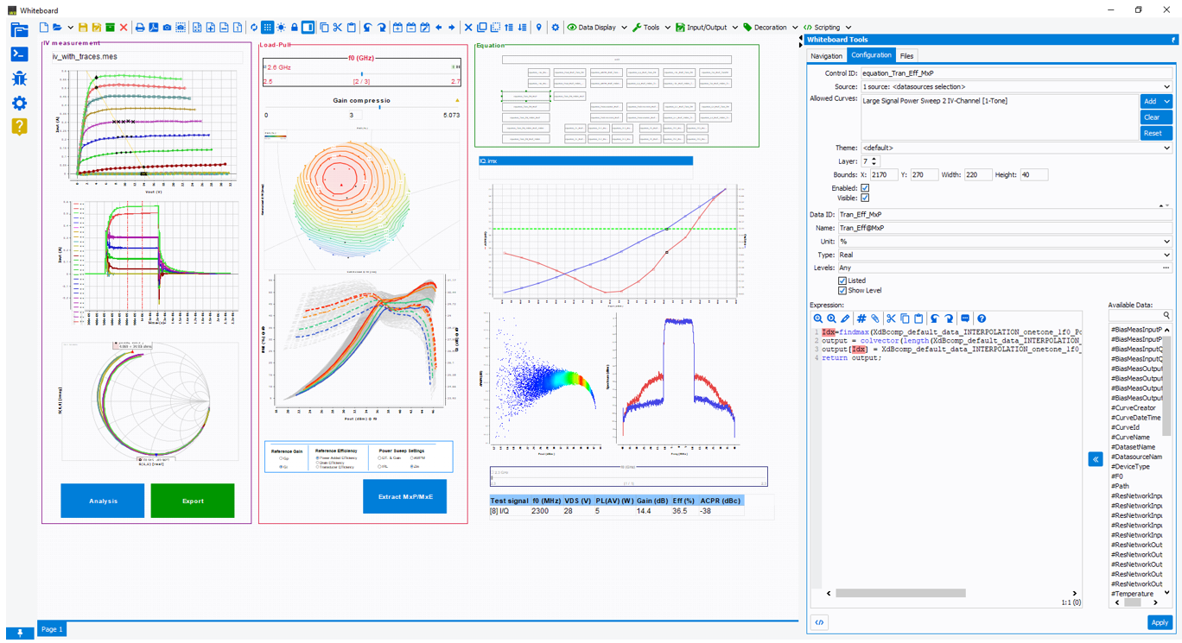Zoom in the expression editor
Viewport: 1182px width, 643px height.
pyautogui.click(x=818, y=318)
